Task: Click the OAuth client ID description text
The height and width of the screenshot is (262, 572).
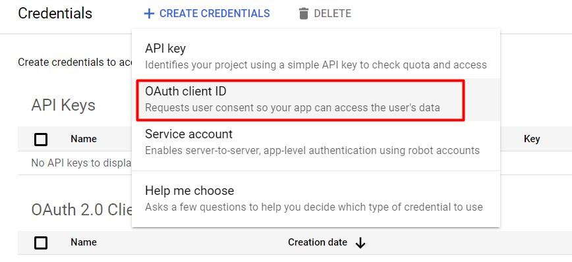Action: click(293, 108)
